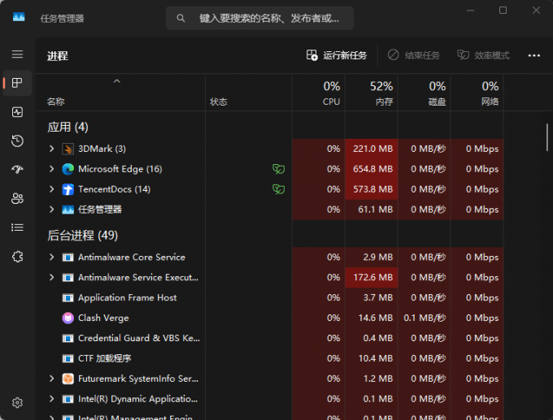Expand the TencentDocs (14) group
This screenshot has width=553, height=420.
tap(51, 189)
